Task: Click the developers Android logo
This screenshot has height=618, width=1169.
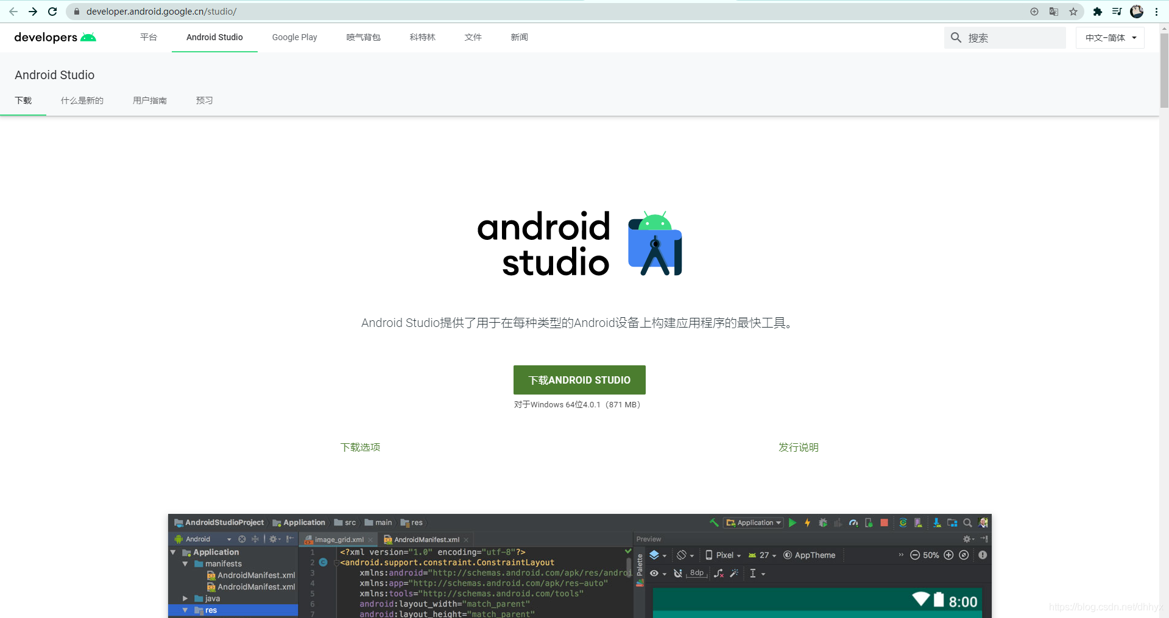Action: click(x=55, y=37)
